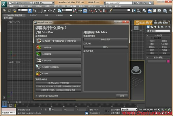Viewport: 173px width, 116px height.
Task: Open the 渲染(R) menu
Action: [82, 6]
